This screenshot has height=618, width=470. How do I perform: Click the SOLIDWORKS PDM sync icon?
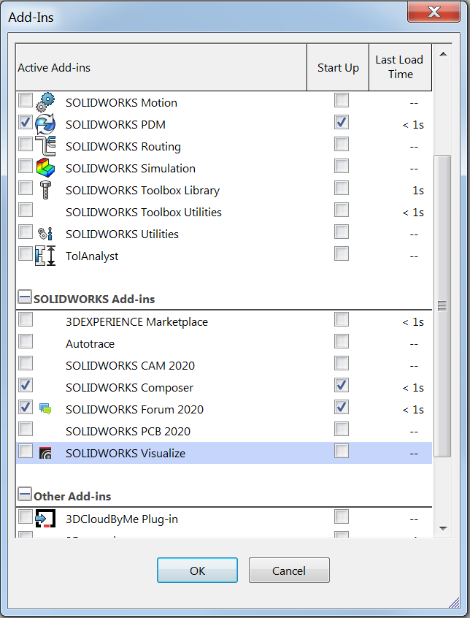[45, 123]
